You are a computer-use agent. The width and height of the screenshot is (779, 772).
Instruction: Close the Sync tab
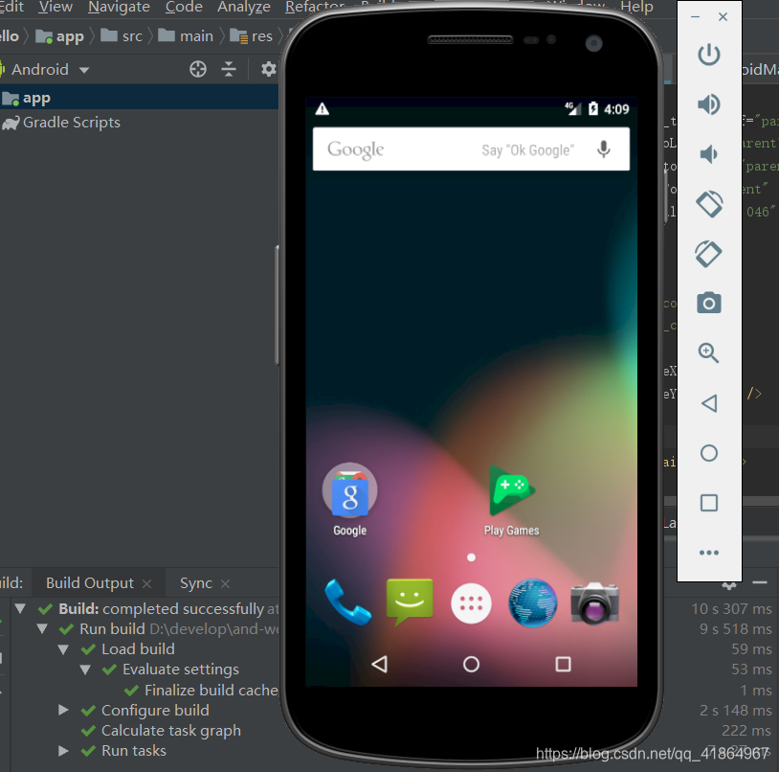pyautogui.click(x=225, y=583)
